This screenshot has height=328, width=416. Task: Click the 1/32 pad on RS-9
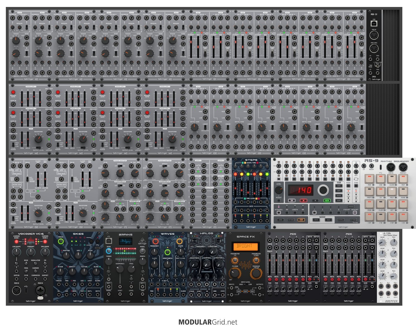(403, 217)
